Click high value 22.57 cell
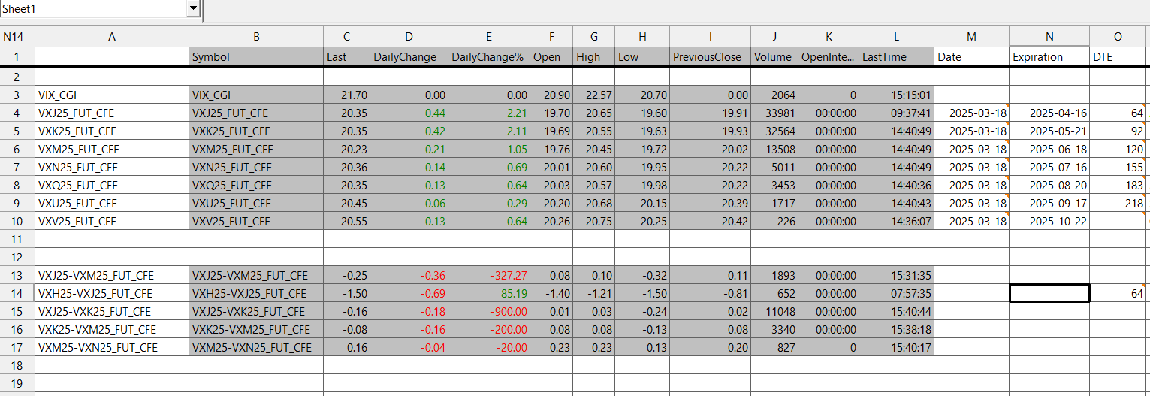The image size is (1150, 396). point(593,95)
